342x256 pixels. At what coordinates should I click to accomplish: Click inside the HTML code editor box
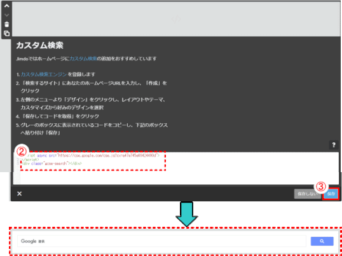[175, 168]
